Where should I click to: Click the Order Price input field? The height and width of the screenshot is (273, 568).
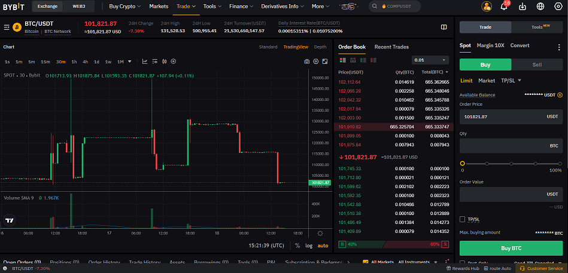click(511, 117)
